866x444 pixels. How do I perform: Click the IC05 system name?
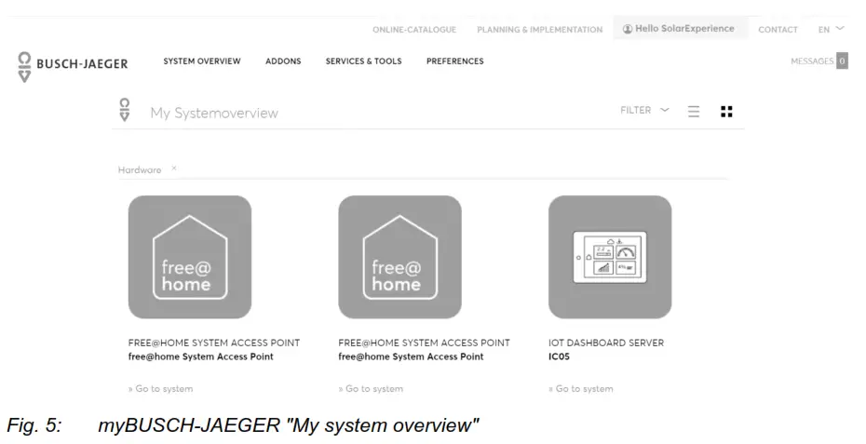pyautogui.click(x=559, y=357)
